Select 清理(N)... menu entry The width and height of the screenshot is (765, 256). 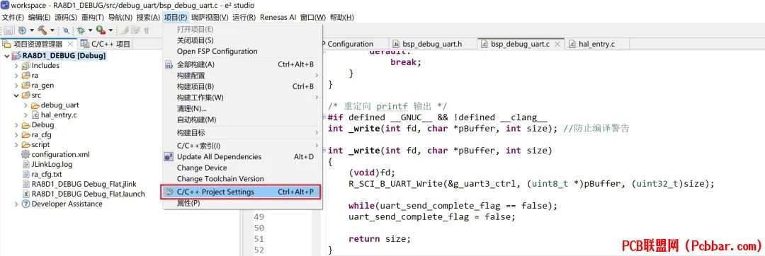(x=242, y=108)
